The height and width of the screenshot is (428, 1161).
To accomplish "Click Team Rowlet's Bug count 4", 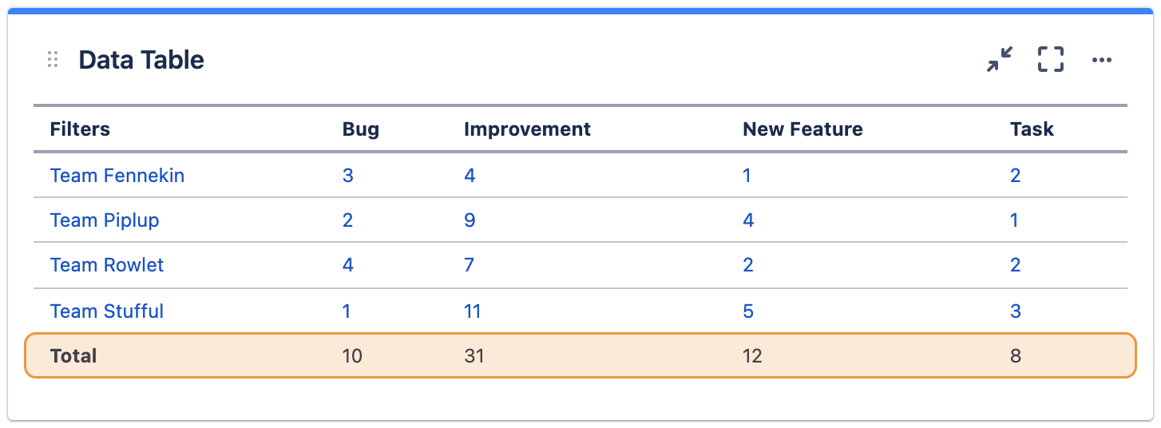I will click(x=348, y=265).
